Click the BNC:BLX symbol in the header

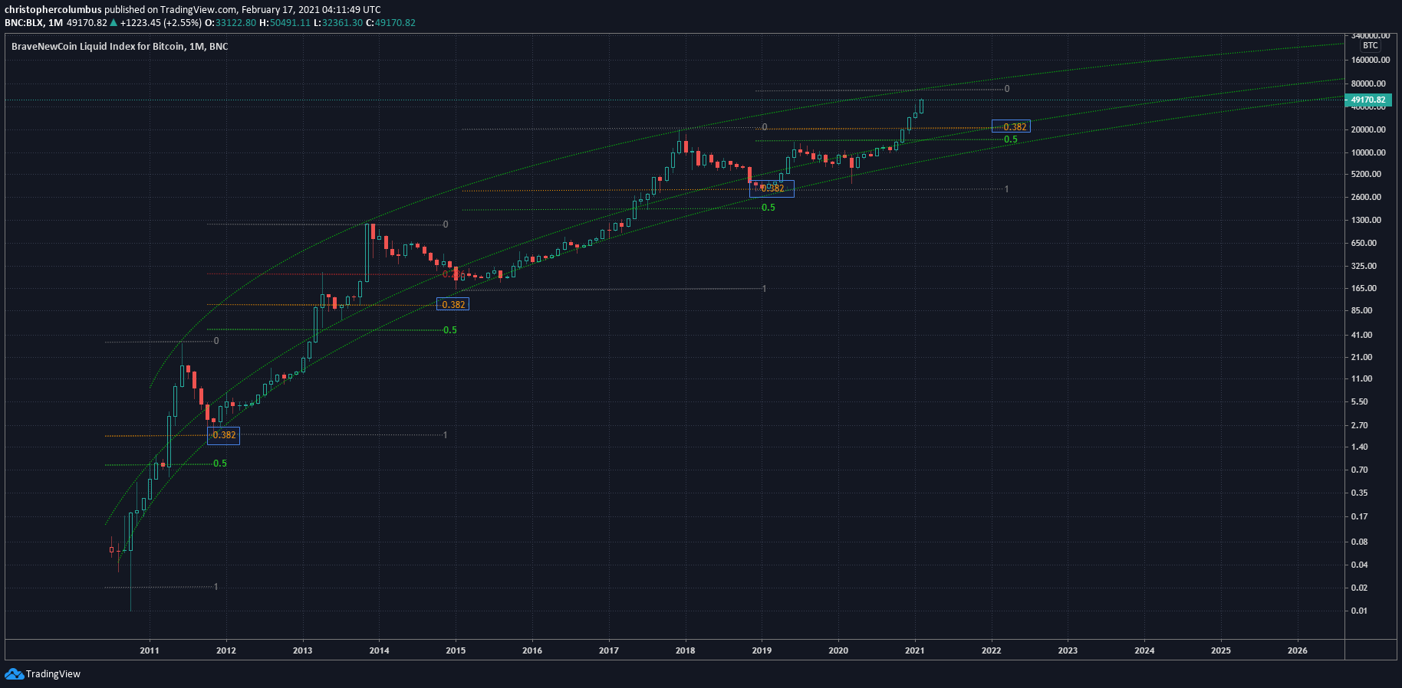click(24, 23)
